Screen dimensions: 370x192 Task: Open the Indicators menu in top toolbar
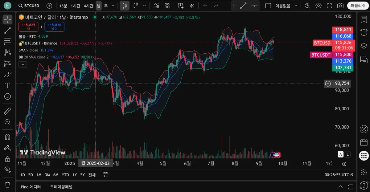[156, 6]
